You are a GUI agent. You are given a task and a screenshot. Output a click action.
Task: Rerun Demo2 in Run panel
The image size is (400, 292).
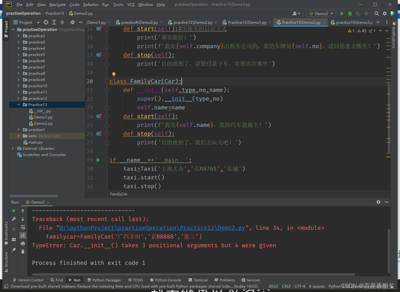pos(14,211)
